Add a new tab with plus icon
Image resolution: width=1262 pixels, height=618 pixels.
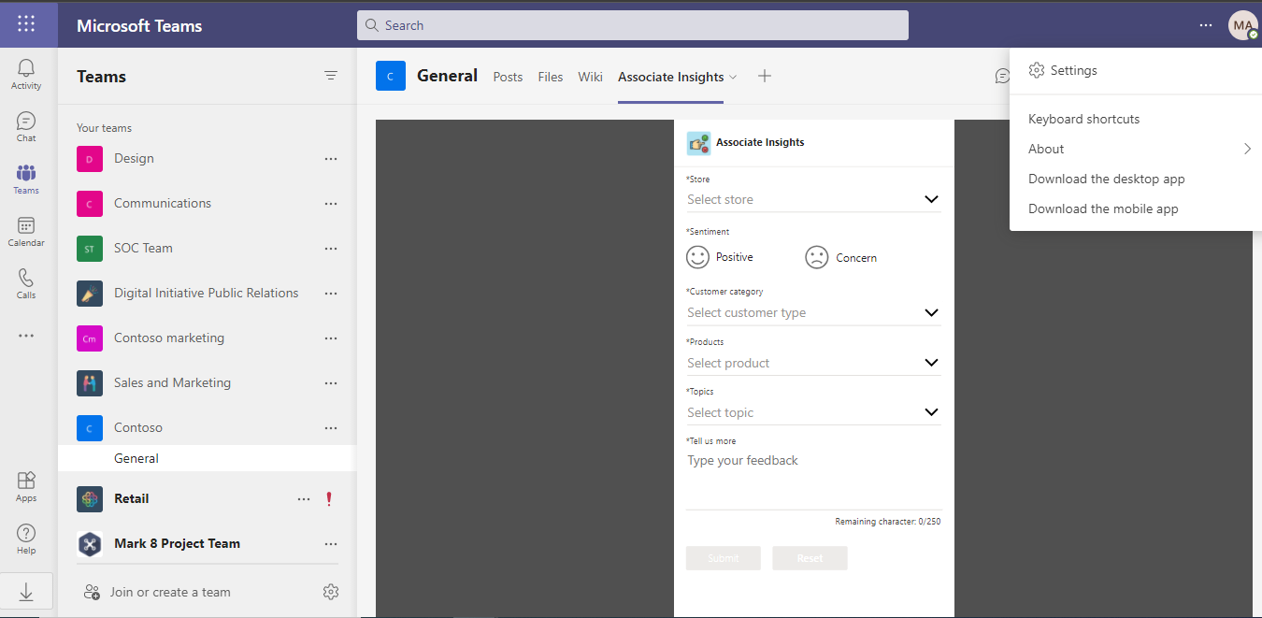[765, 77]
